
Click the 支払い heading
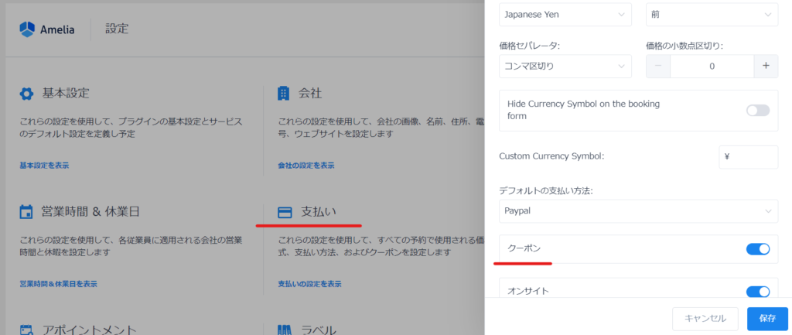(319, 212)
